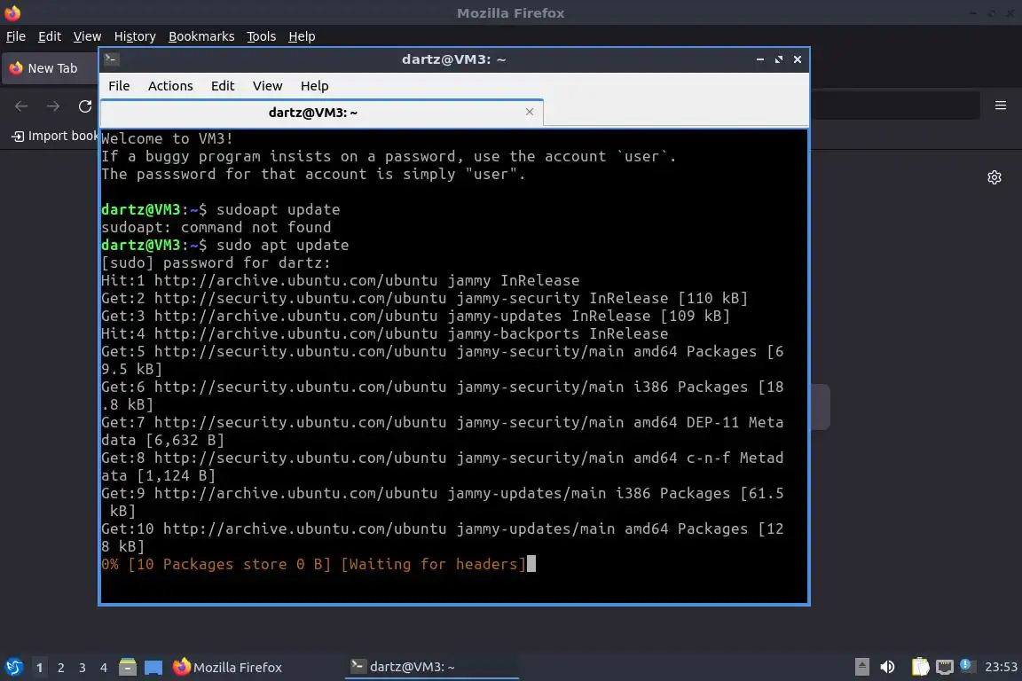This screenshot has width=1022, height=681.
Task: Open Firefox Tools menu
Action: coord(262,36)
